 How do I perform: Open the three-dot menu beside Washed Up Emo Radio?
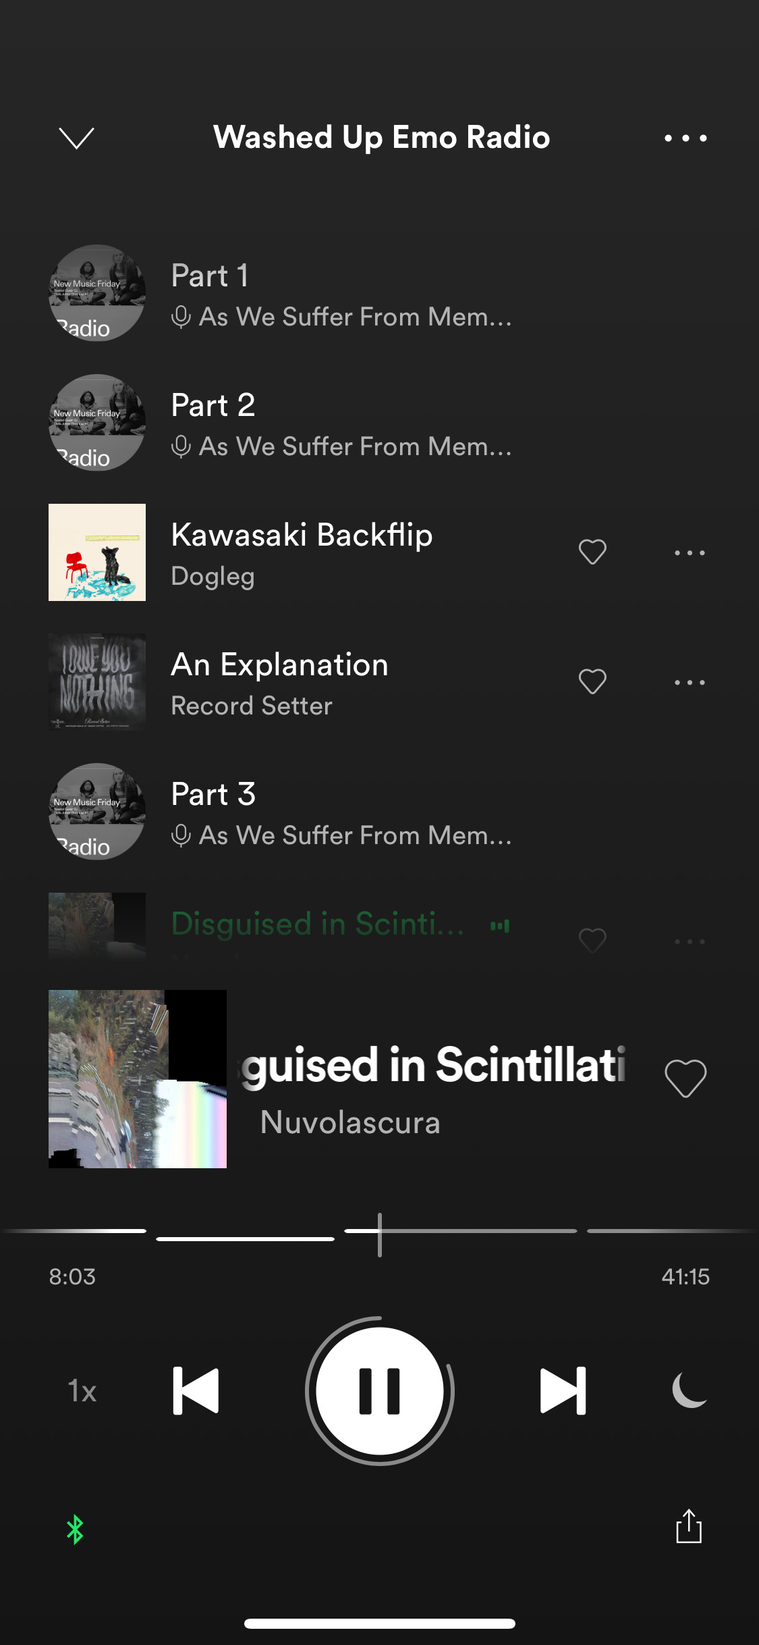(685, 138)
